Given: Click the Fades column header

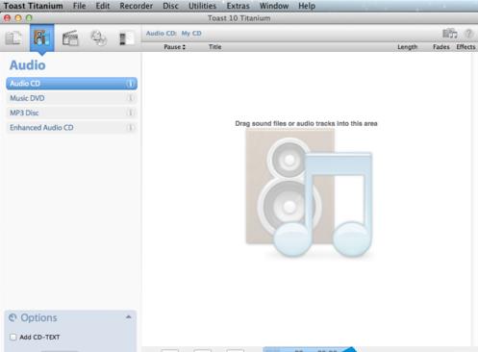Looking at the screenshot, I should (441, 47).
